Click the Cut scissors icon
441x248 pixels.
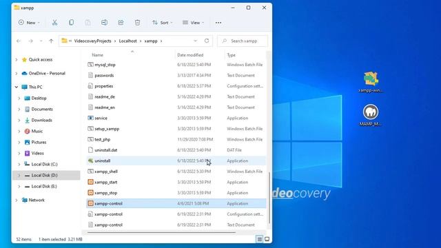pos(54,23)
